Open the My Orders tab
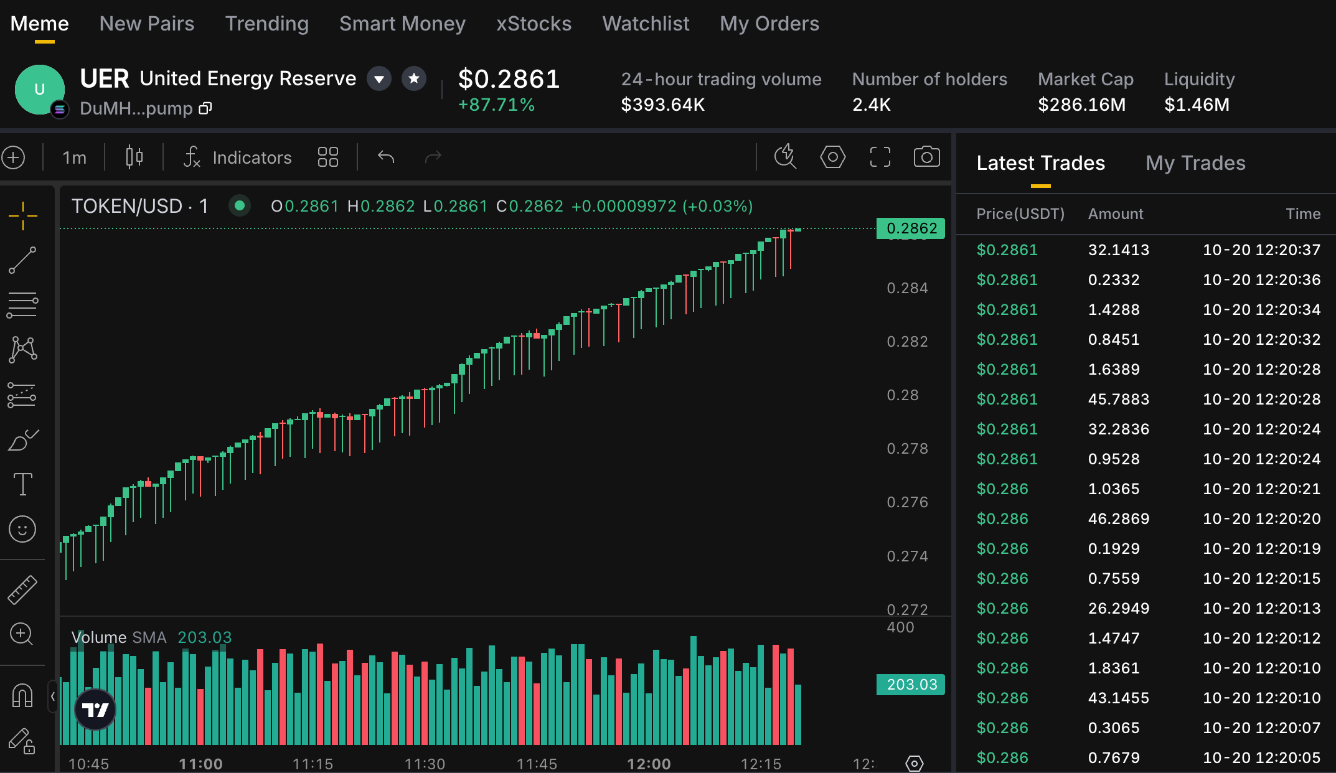 770,24
